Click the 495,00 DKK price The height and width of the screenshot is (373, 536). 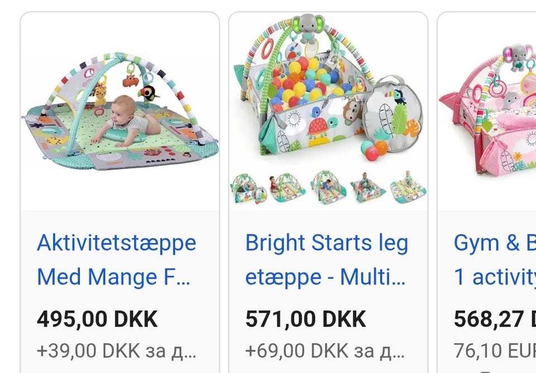(x=97, y=319)
